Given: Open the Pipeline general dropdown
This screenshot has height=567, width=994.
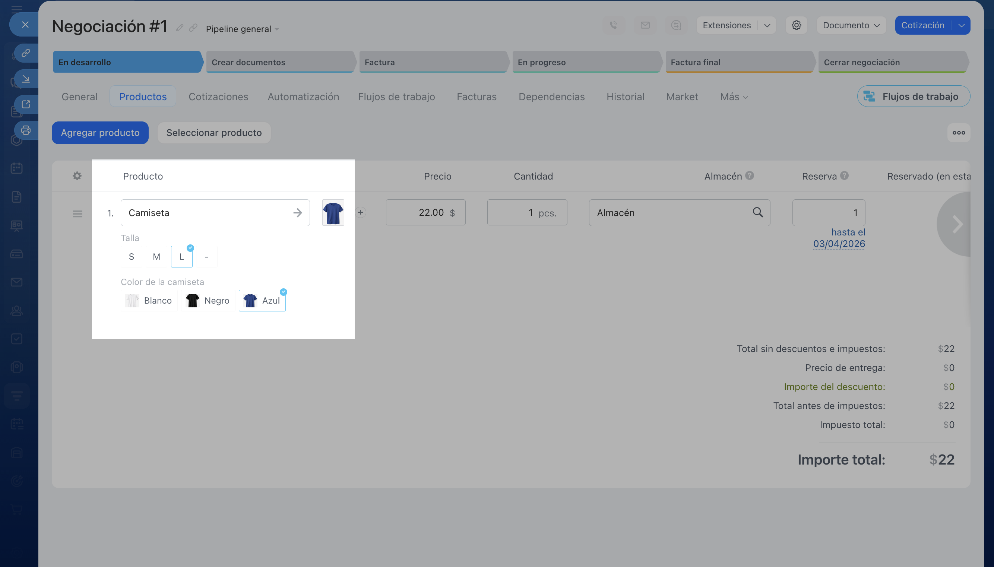Looking at the screenshot, I should click(242, 29).
